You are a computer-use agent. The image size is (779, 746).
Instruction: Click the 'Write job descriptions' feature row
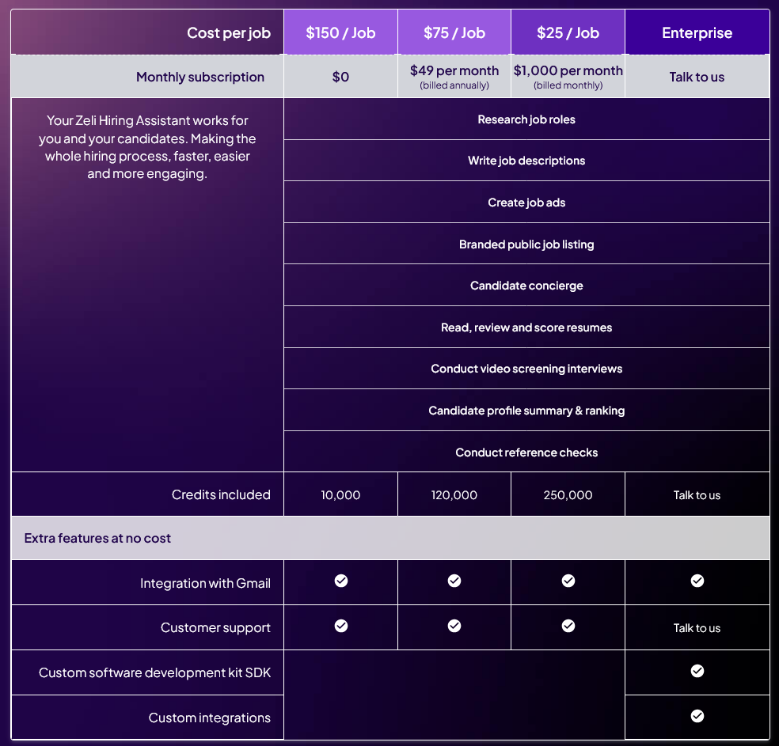point(526,161)
